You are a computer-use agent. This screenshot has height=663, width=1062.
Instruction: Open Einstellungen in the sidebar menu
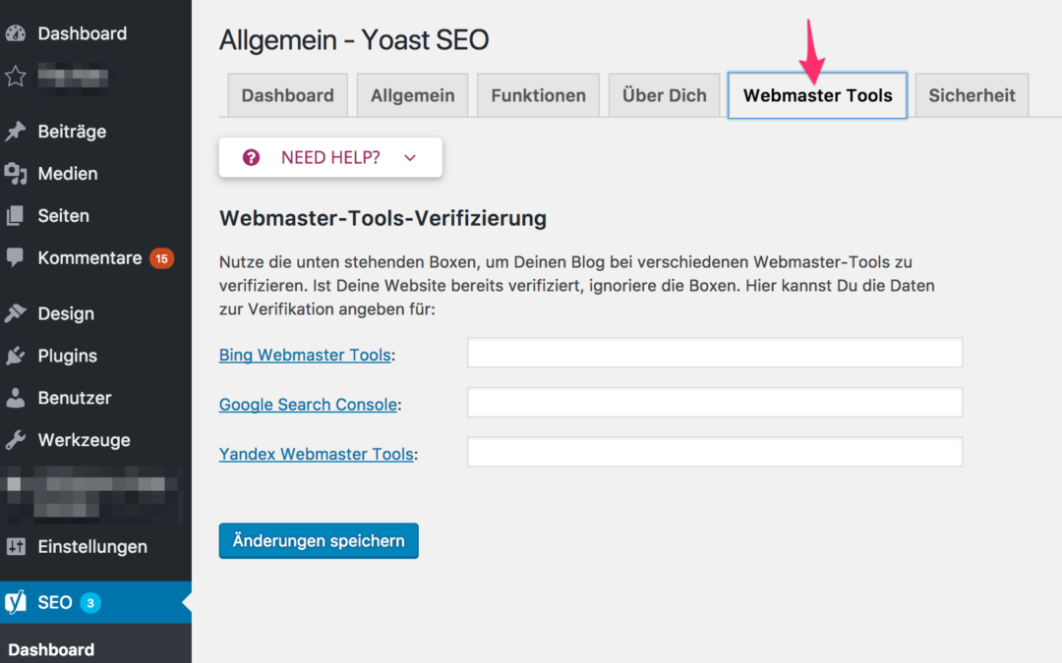click(x=92, y=547)
